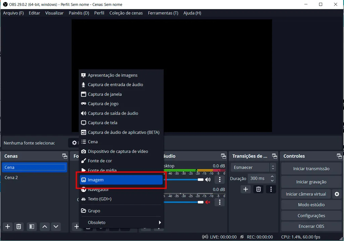Click the recording status icon beside REC
344x241 pixels.
point(242,237)
